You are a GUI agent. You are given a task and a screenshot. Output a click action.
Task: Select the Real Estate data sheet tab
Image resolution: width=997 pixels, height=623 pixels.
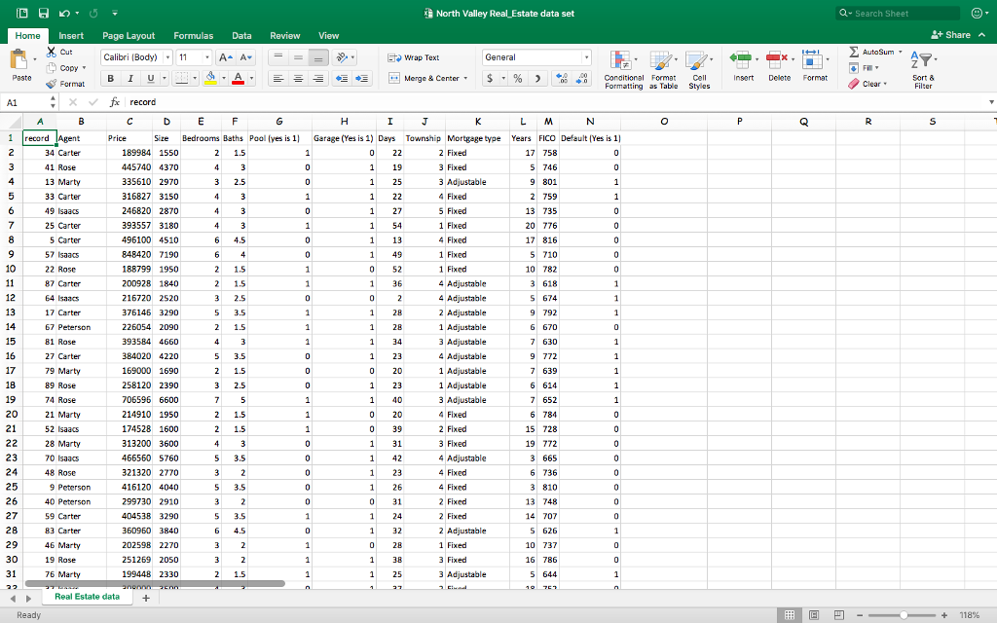pyautogui.click(x=87, y=597)
